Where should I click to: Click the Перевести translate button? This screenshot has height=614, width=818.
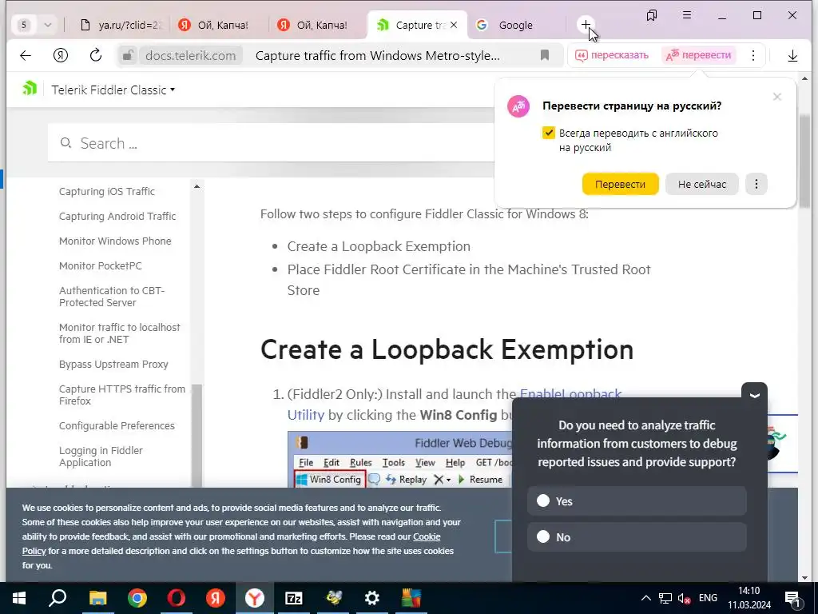(620, 184)
